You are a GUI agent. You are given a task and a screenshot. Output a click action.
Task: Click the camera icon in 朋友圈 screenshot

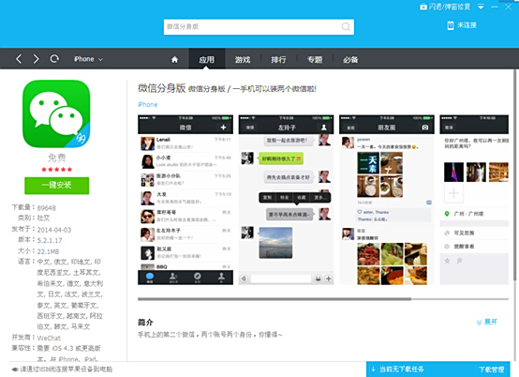[x=425, y=128]
